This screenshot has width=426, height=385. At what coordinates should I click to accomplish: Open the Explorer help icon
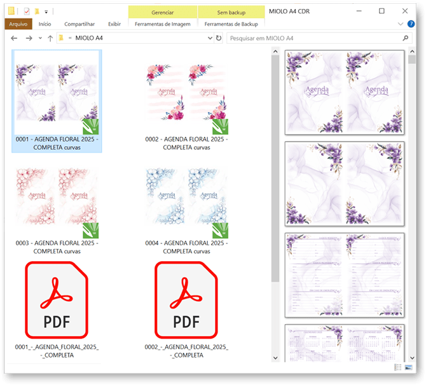[x=410, y=24]
